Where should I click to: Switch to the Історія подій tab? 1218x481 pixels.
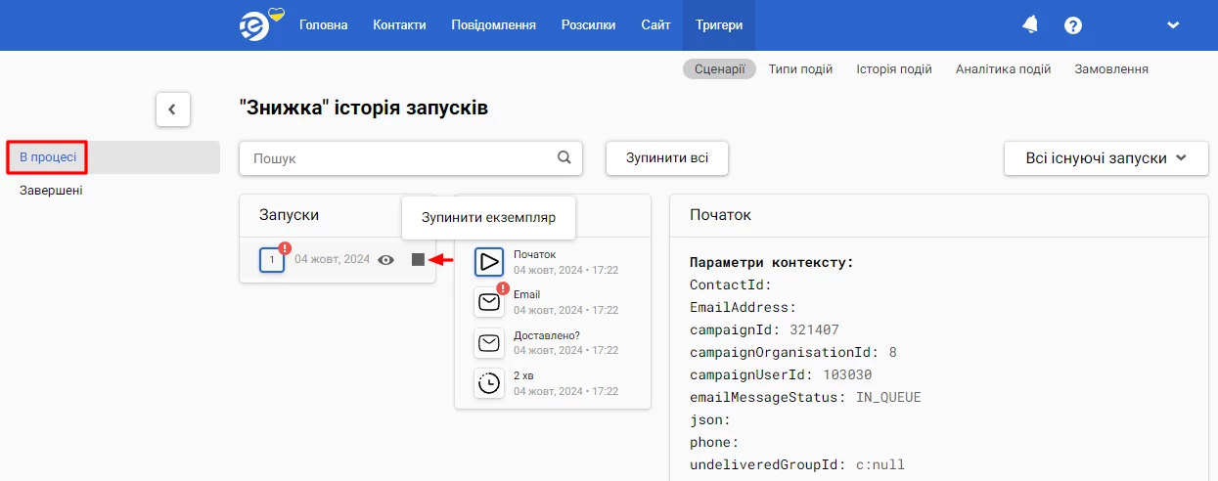point(894,69)
